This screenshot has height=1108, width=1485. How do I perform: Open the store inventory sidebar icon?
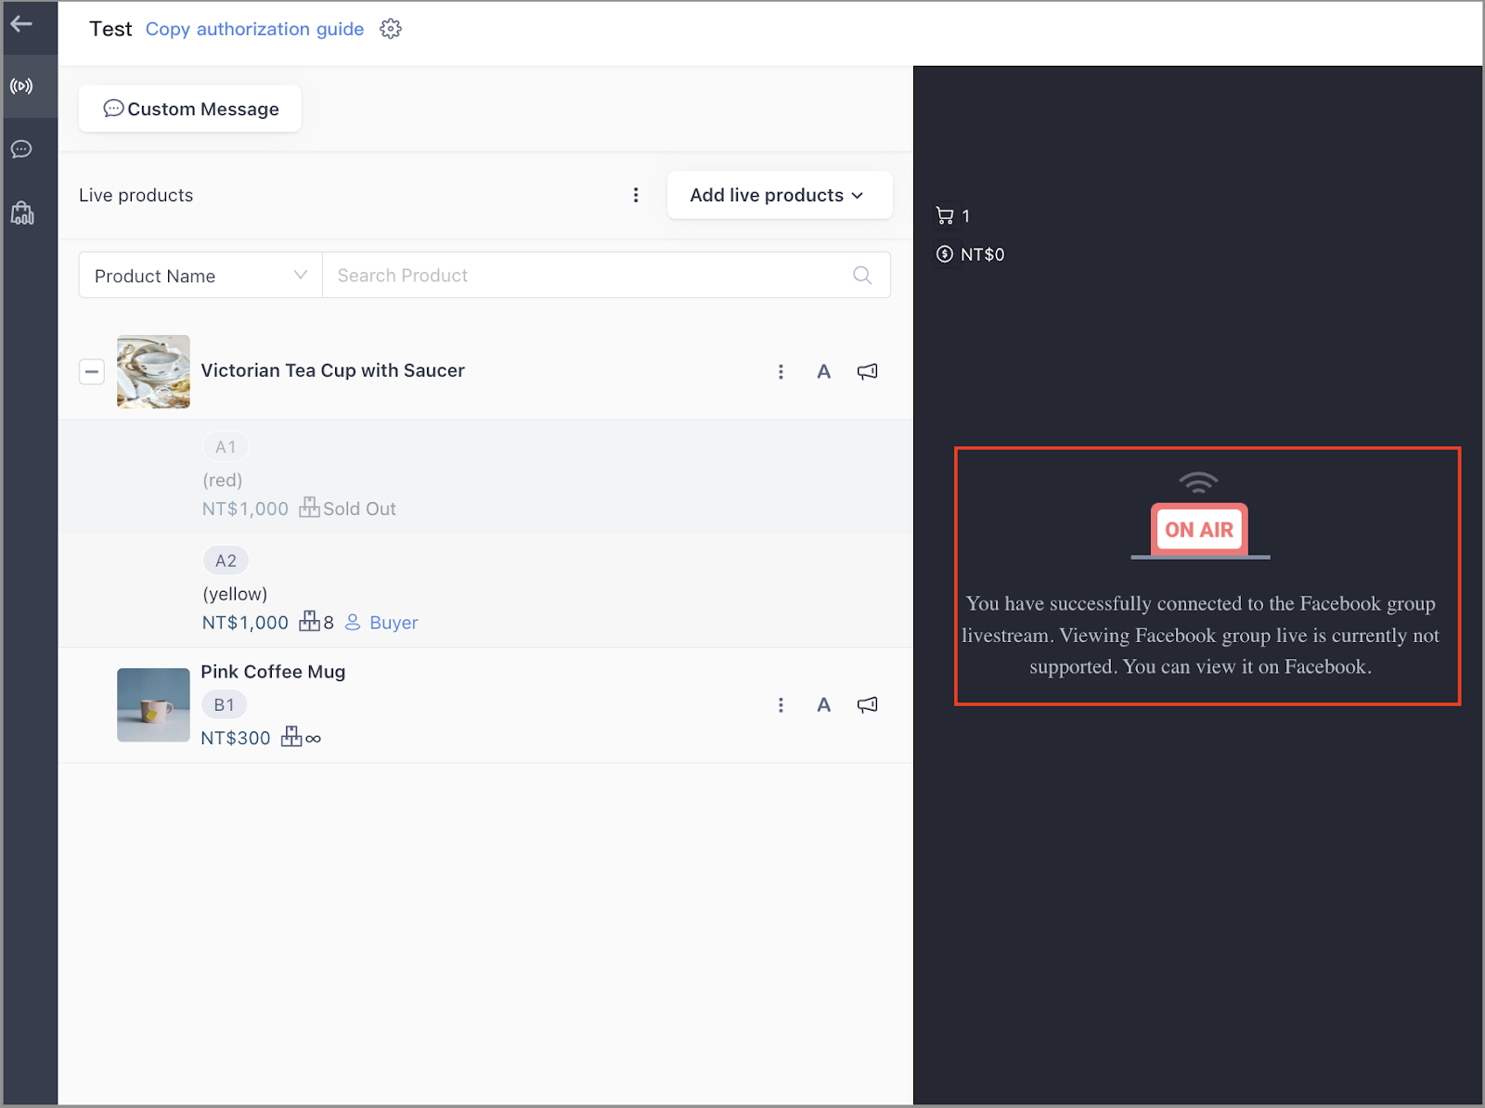point(22,213)
